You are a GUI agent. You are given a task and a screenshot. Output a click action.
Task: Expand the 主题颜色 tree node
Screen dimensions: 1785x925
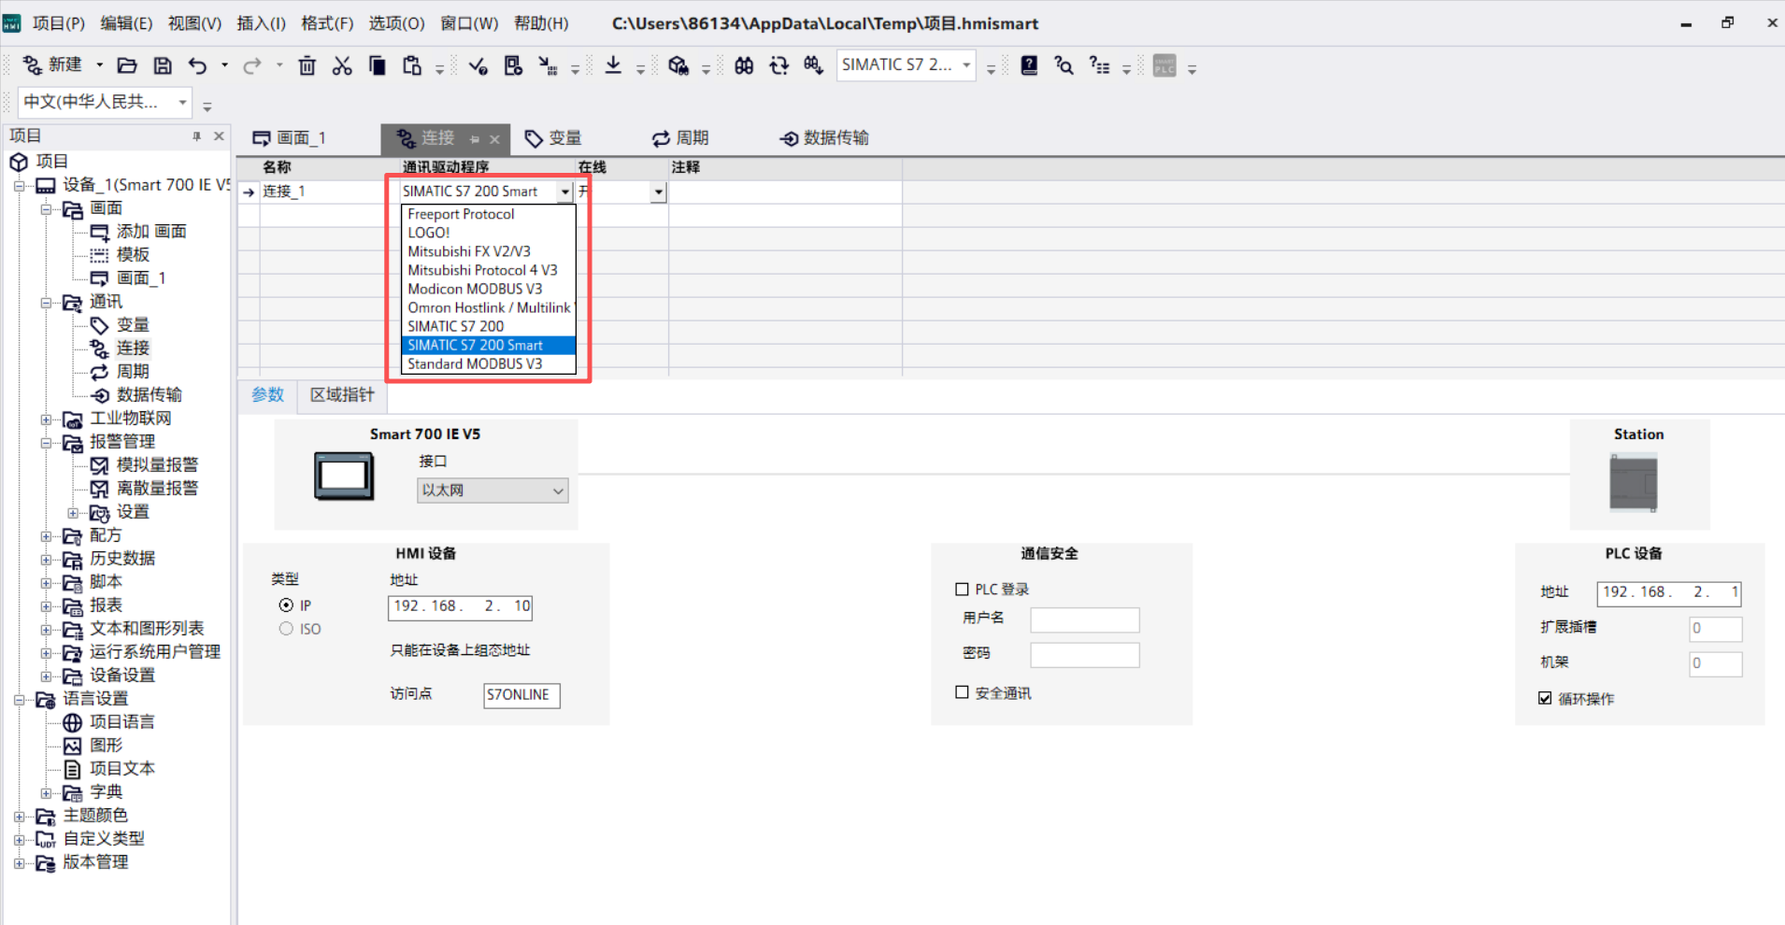pyautogui.click(x=19, y=816)
